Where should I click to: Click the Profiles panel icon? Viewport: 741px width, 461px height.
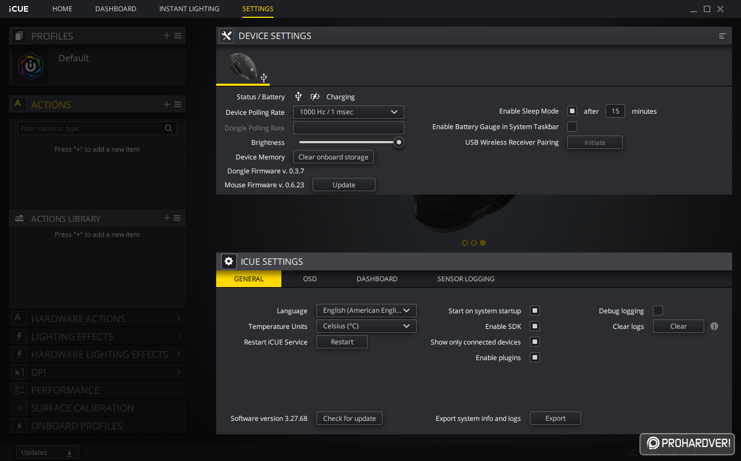(x=19, y=36)
